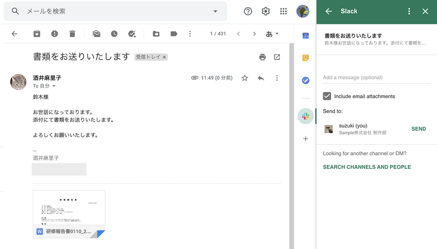
Task: Mark the email as unread
Action: point(96,34)
